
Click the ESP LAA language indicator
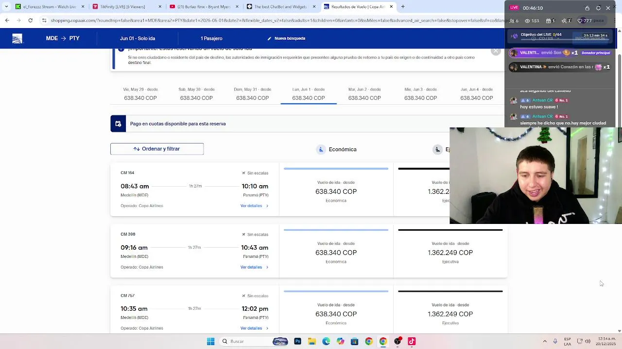pyautogui.click(x=568, y=341)
